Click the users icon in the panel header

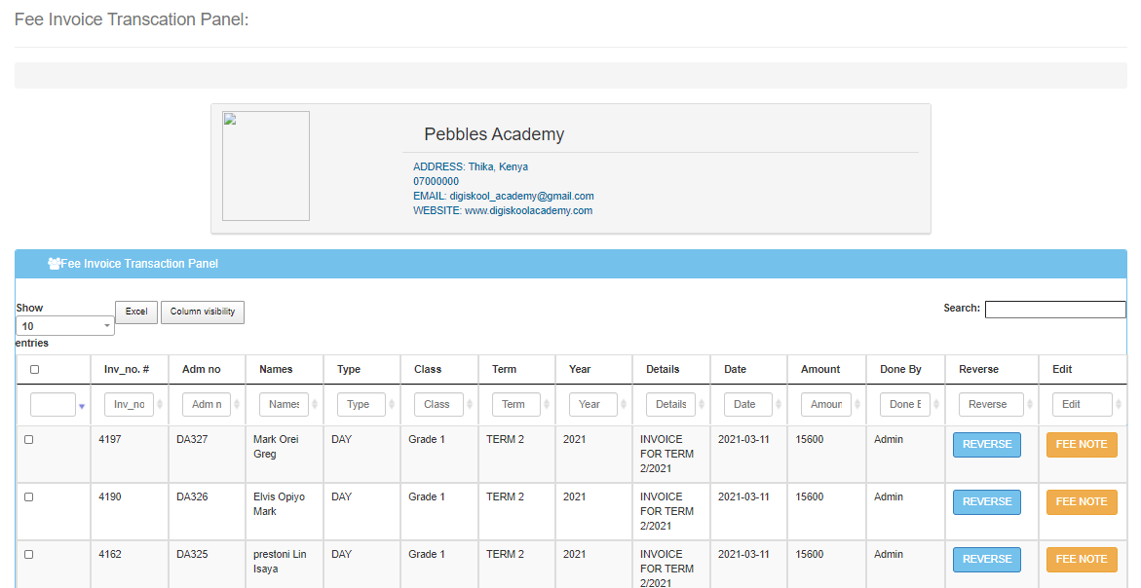coord(54,264)
